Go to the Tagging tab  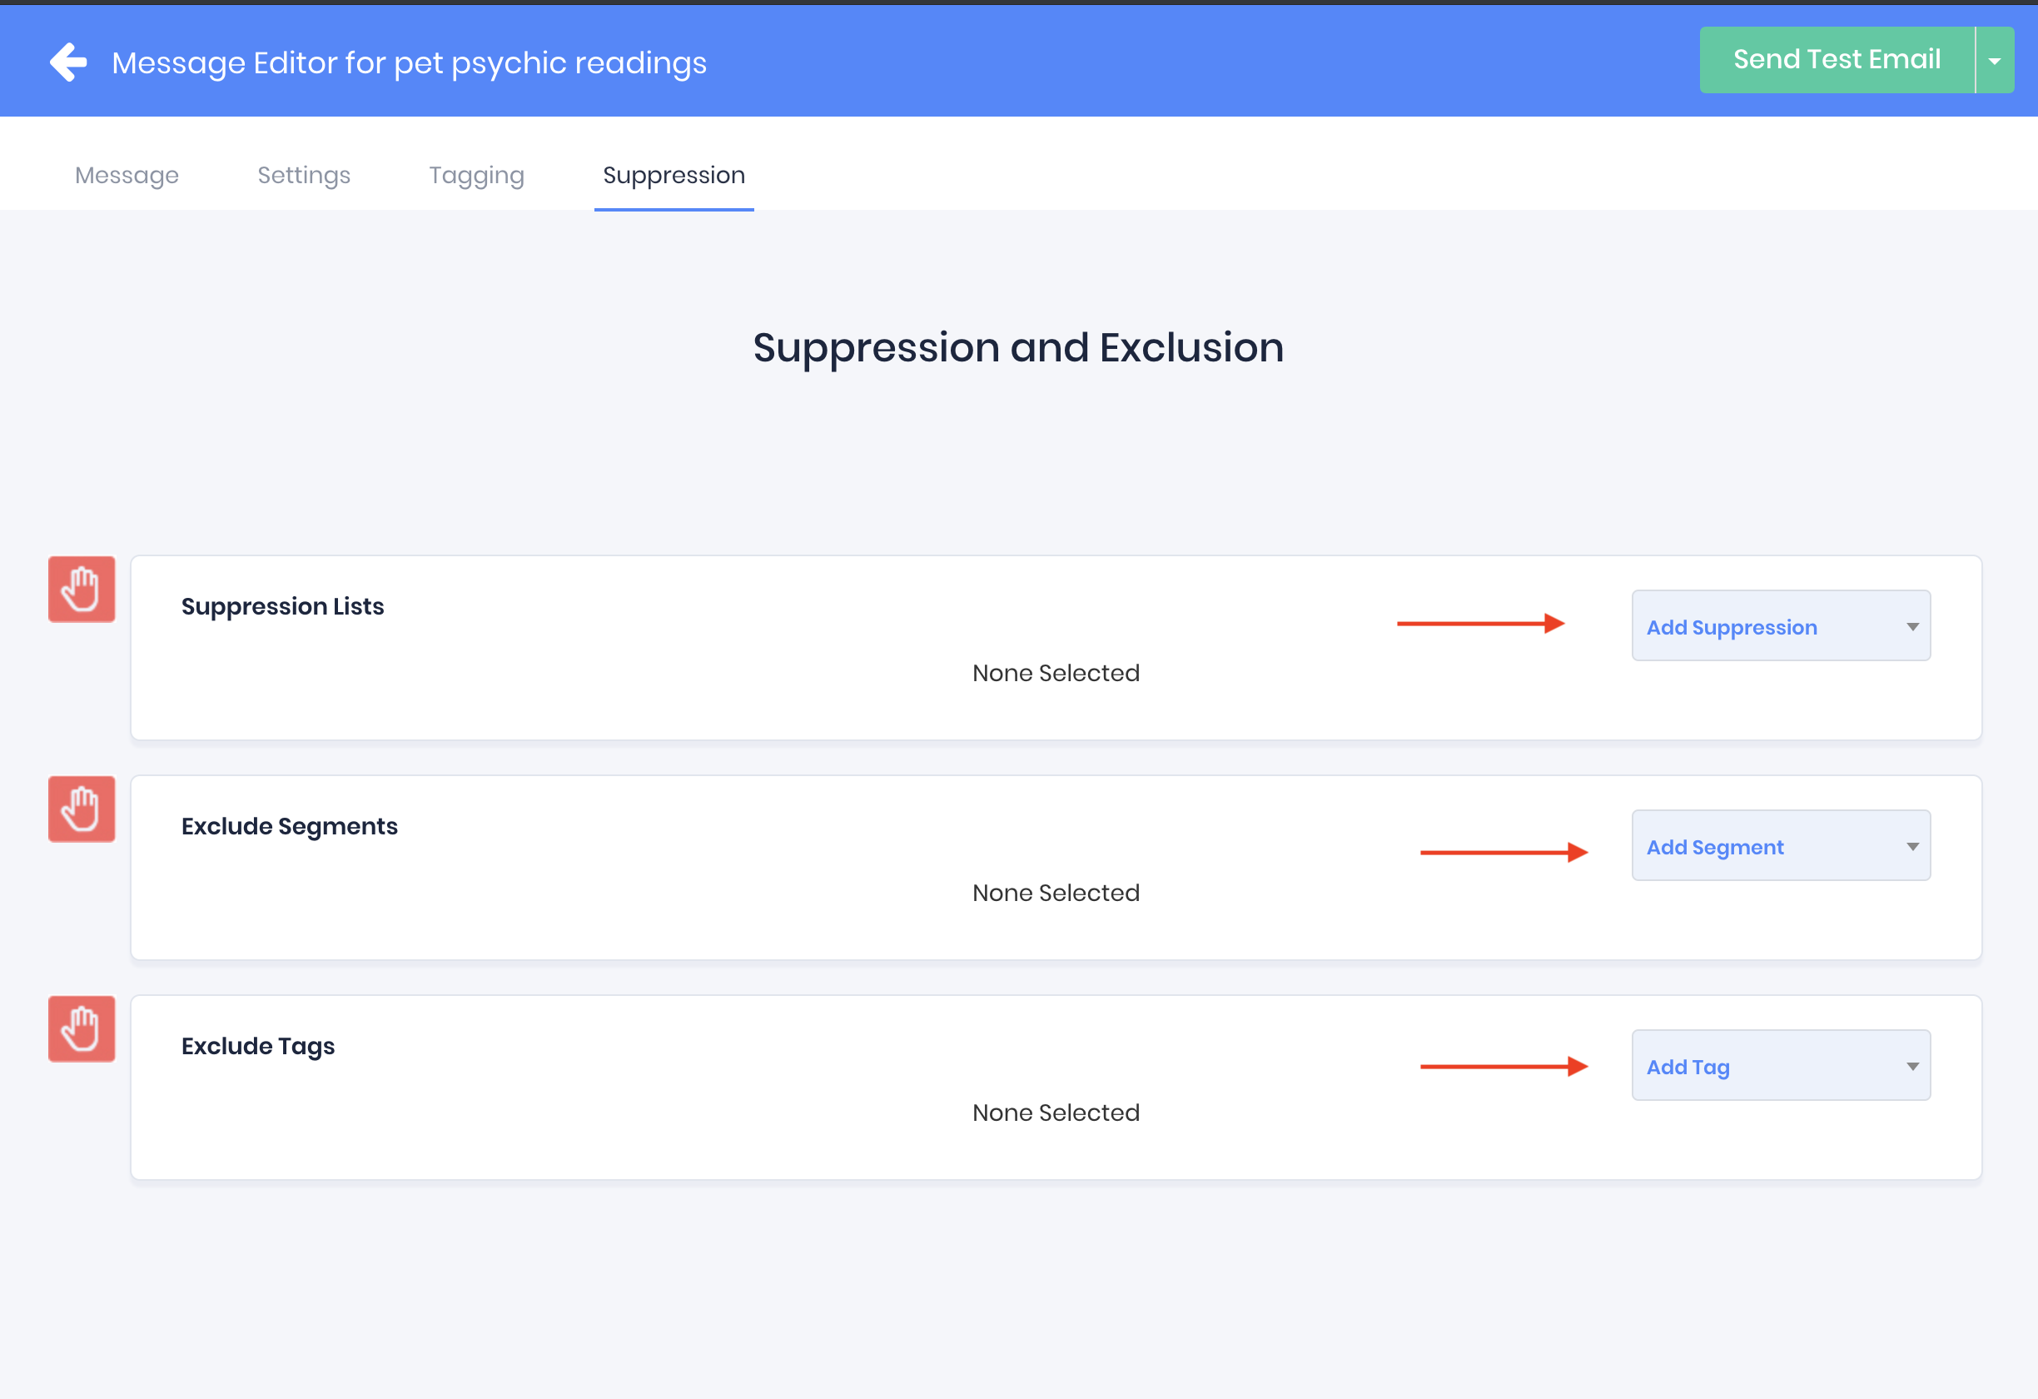pos(476,176)
